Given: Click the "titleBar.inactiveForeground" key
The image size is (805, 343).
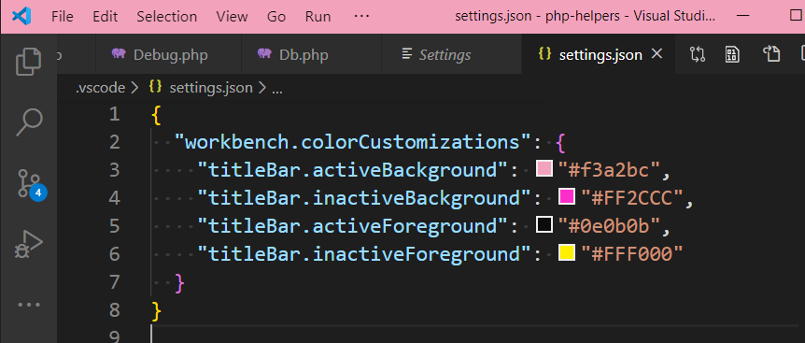Looking at the screenshot, I should (364, 253).
